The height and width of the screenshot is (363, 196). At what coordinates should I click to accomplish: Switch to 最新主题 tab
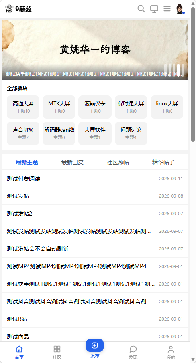[27, 162]
